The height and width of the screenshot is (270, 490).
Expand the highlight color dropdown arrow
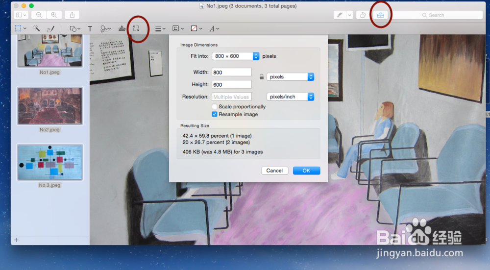point(350,15)
